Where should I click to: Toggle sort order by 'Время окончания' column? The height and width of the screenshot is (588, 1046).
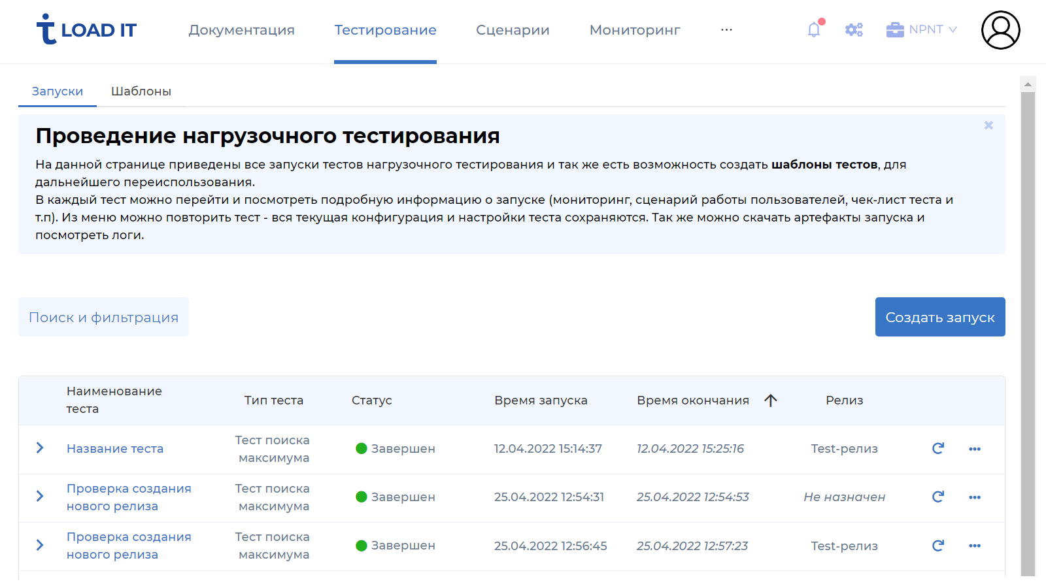771,400
